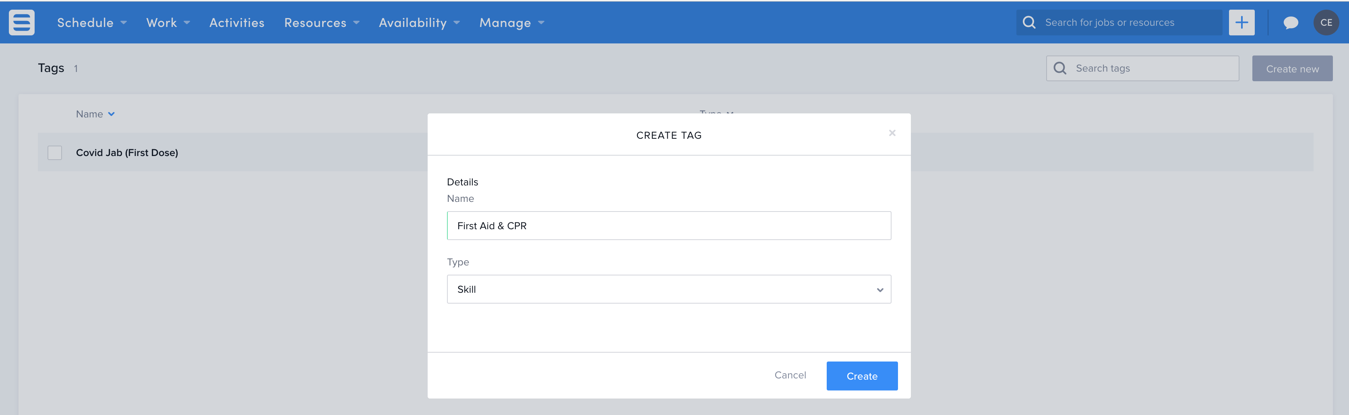Screen dimensions: 1349x415
Task: Click the Create new button
Action: (1292, 68)
